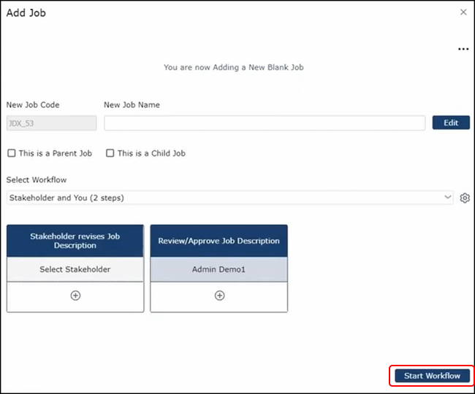Open workflow settings gear icon
This screenshot has width=475, height=394.
point(465,198)
